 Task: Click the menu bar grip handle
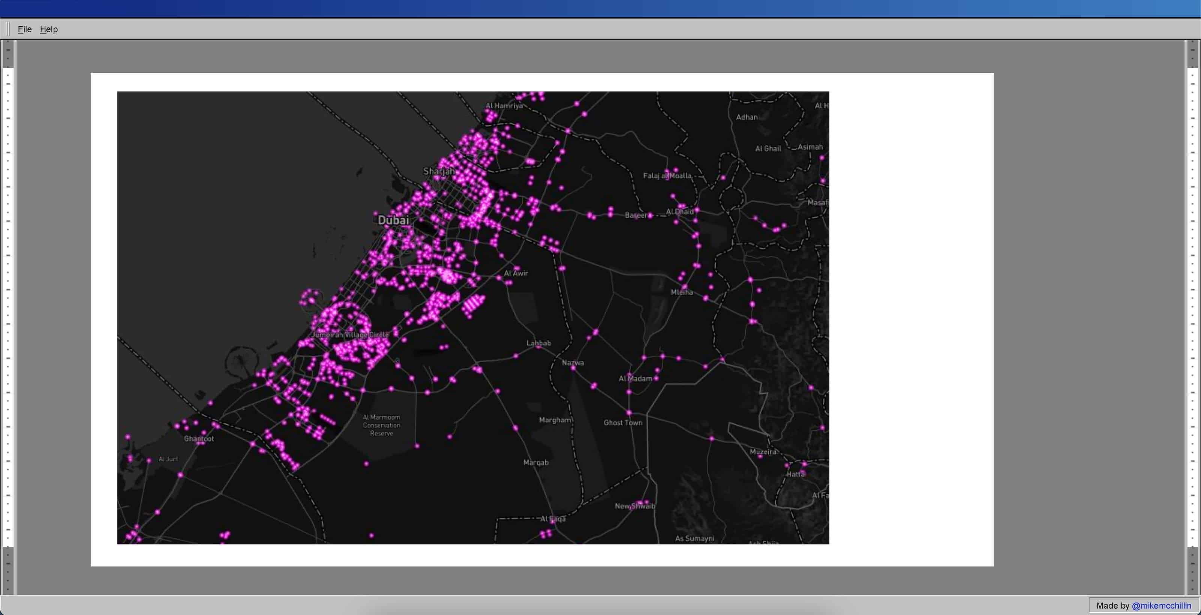coord(8,29)
